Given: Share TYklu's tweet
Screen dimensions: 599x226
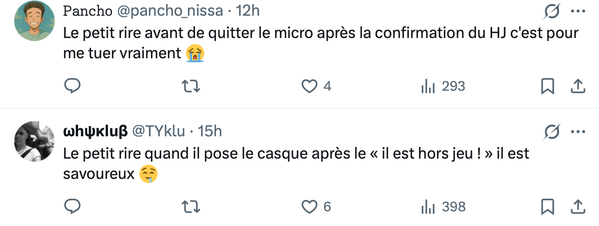Looking at the screenshot, I should [578, 207].
